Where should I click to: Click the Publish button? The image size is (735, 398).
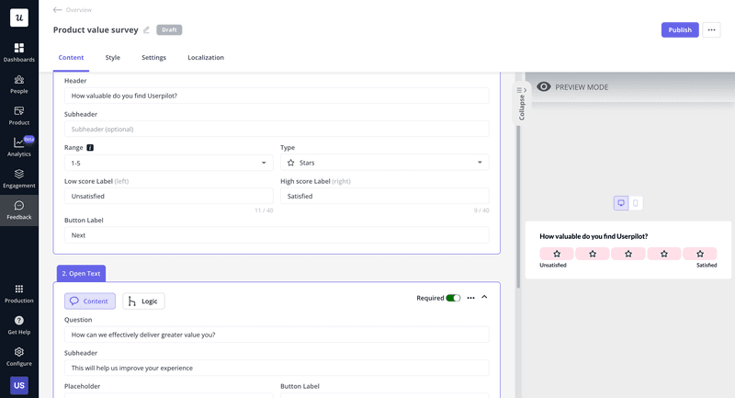679,30
